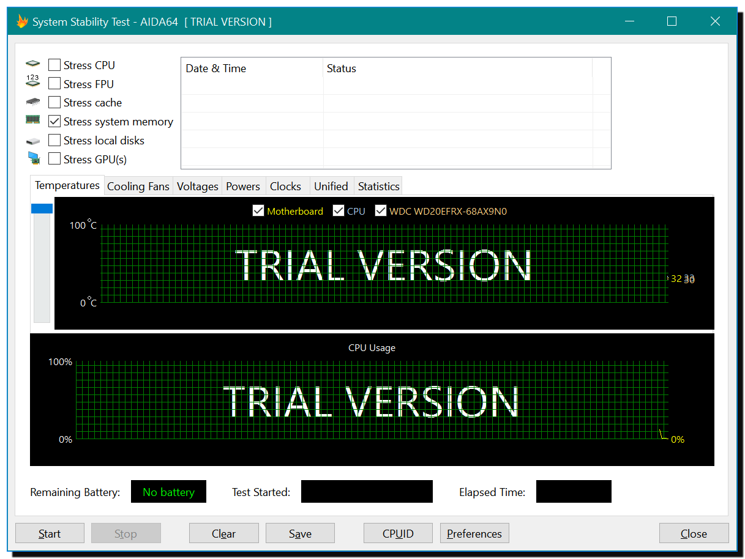Click the monitor icon beside Stress GPU(s)
Viewport: 745px width, 559px height.
coord(33,158)
